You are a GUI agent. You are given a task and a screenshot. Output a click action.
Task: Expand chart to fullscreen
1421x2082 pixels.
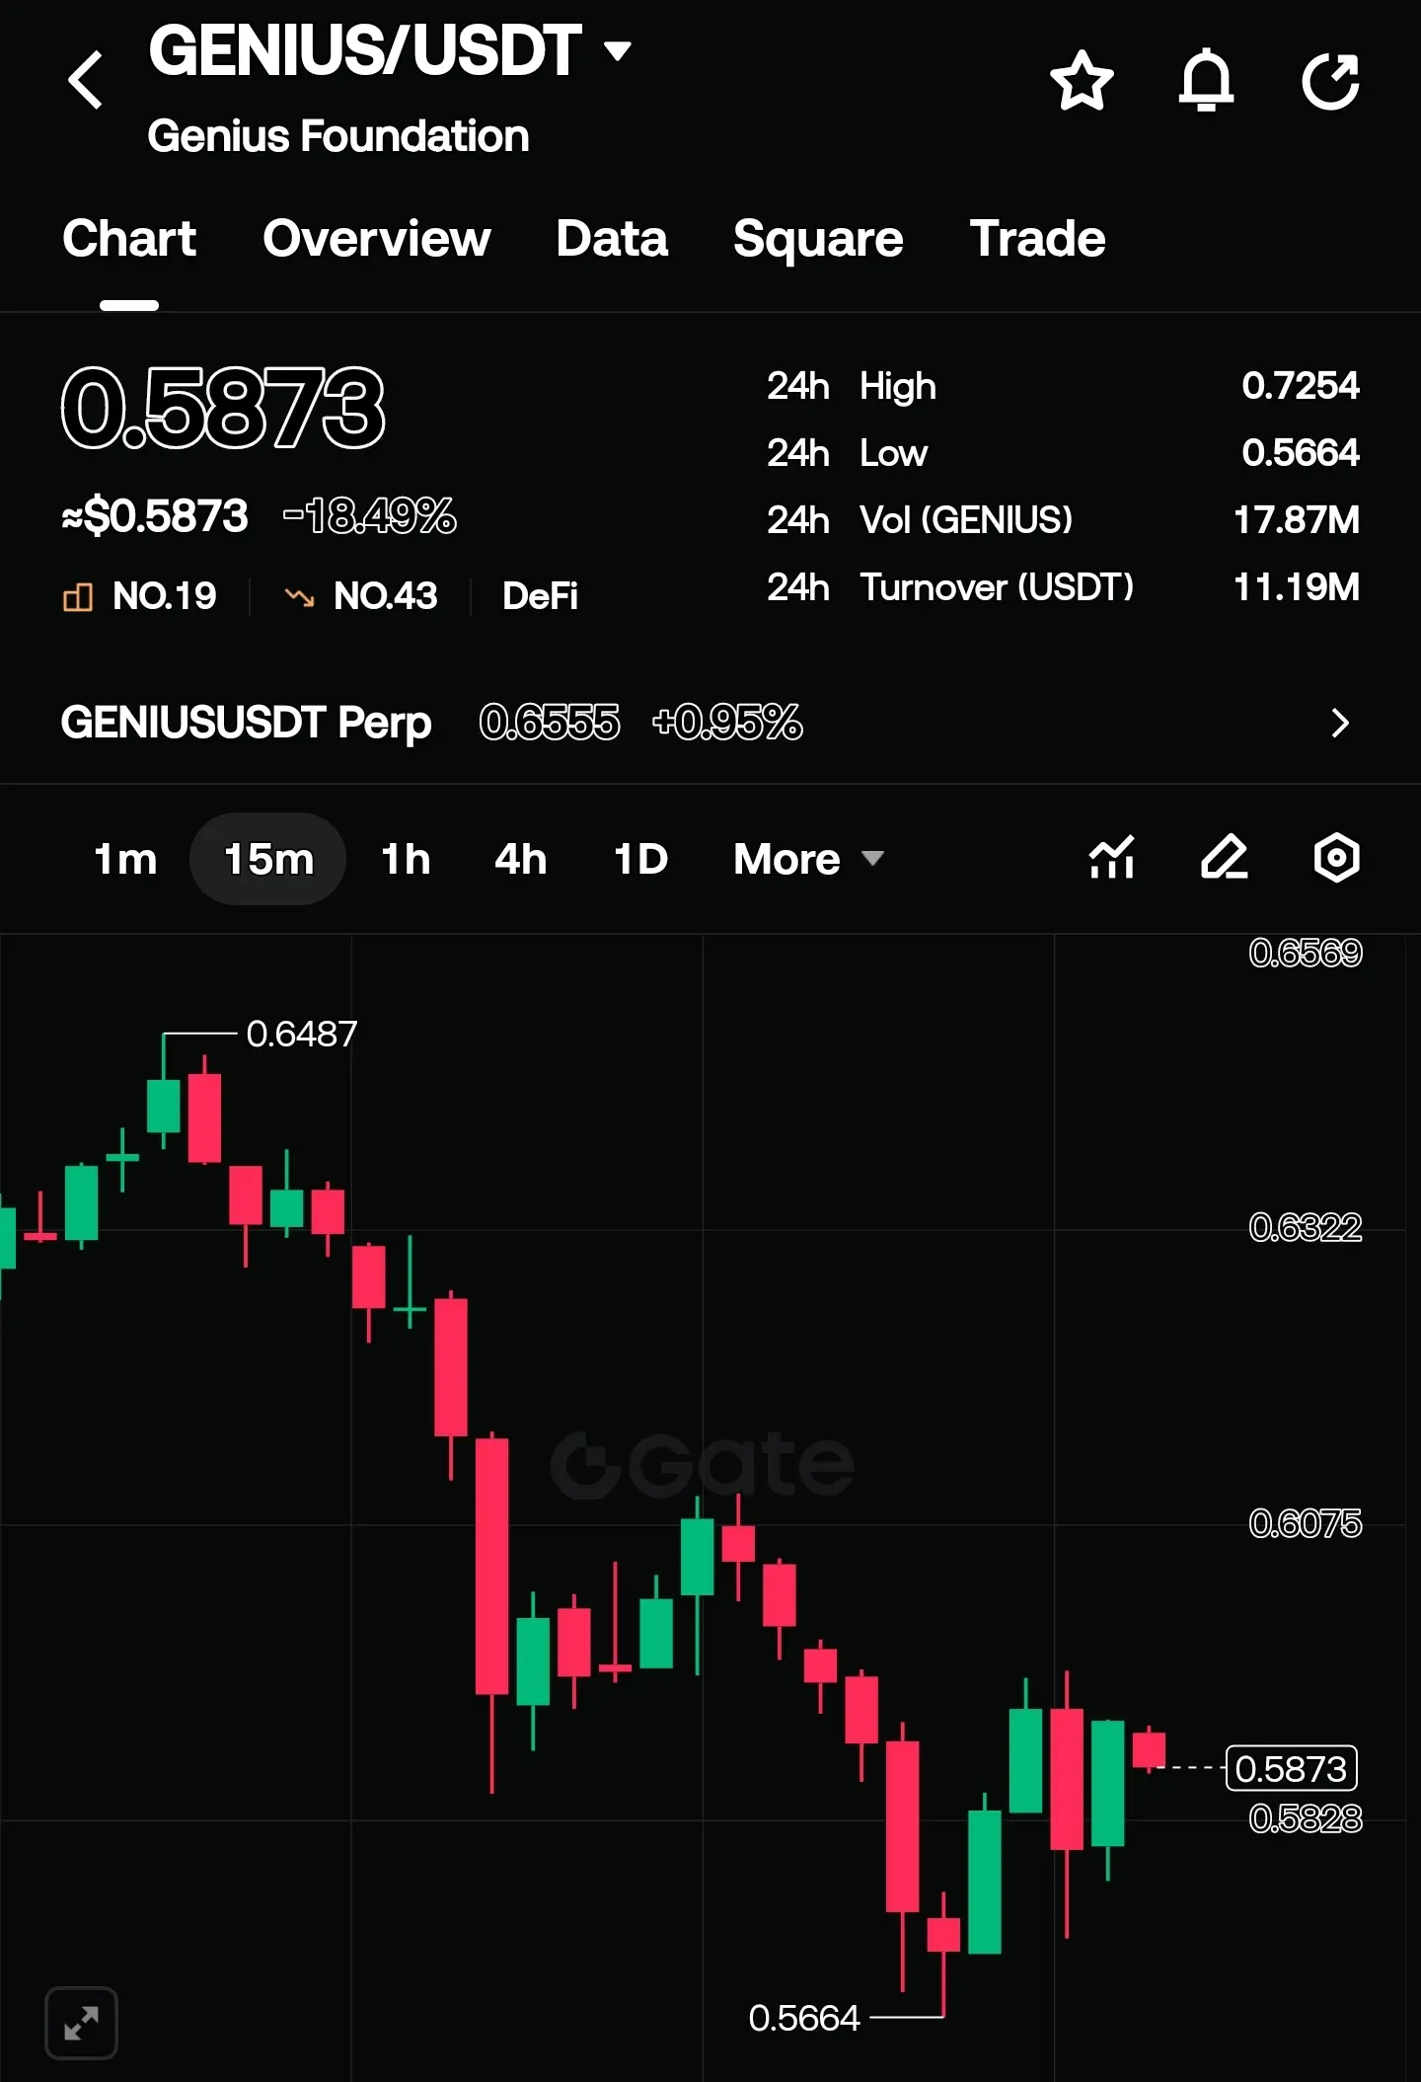click(x=82, y=2023)
